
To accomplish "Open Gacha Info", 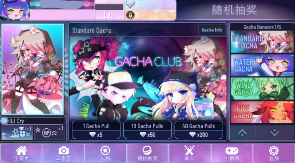I will pyautogui.click(x=212, y=30).
